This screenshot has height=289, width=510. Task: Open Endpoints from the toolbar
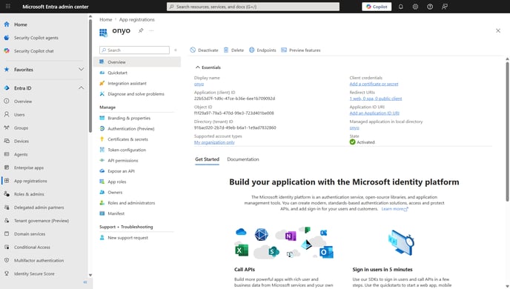click(262, 50)
